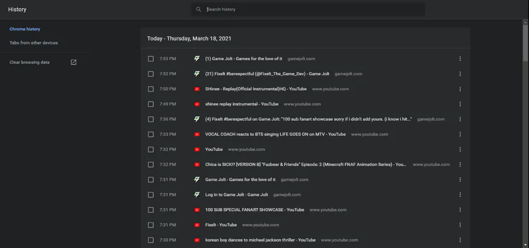Screen dimensions: 529x248
Task: Click Today - Thursday, March 18, 2021 heading
Action: click(189, 38)
